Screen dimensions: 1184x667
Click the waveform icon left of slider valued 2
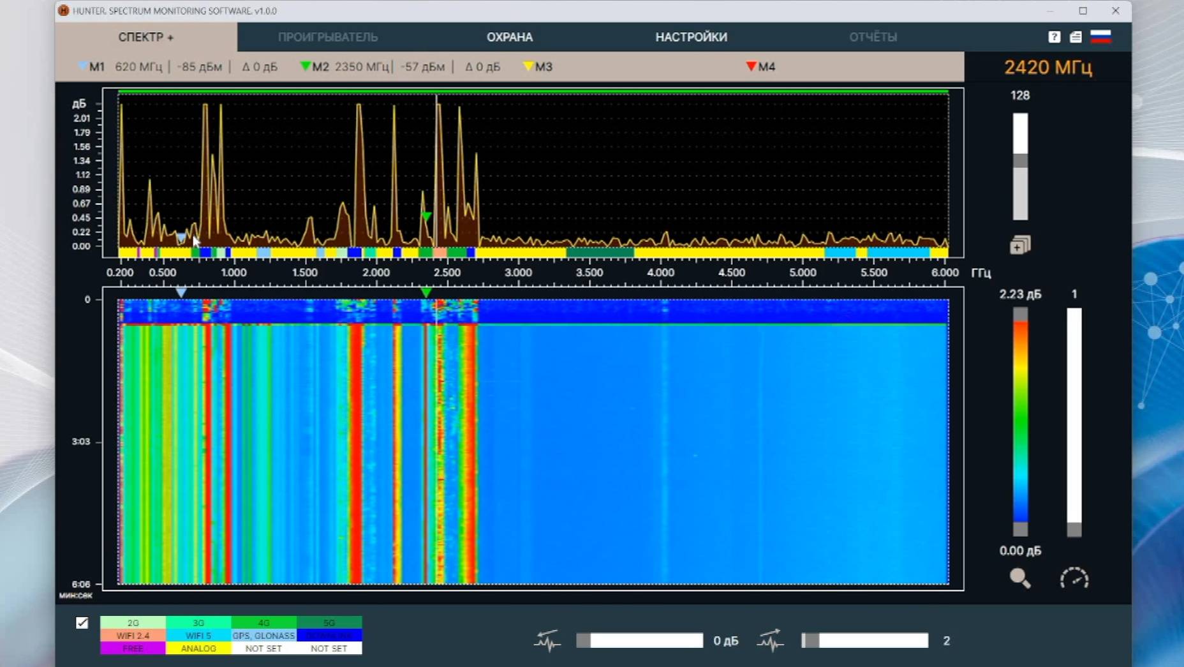[x=770, y=640]
